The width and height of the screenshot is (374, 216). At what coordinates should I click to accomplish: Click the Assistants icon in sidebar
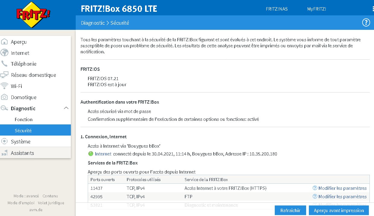coord(5,153)
